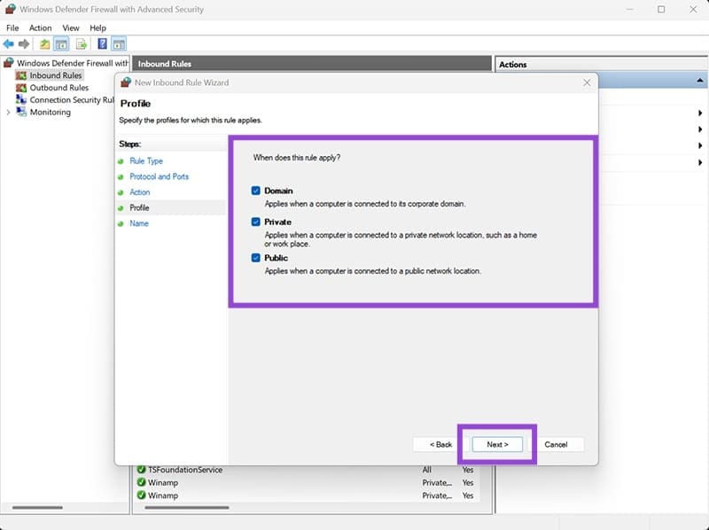Viewport: 709px width, 530px height.
Task: Click the Show/Hide Action Pane toolbar icon
Action: [x=119, y=44]
